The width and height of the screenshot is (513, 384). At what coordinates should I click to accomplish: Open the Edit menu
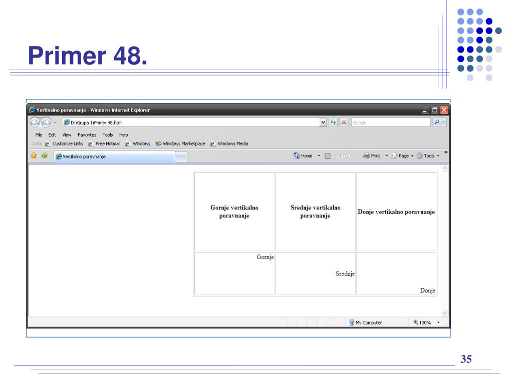click(x=52, y=135)
